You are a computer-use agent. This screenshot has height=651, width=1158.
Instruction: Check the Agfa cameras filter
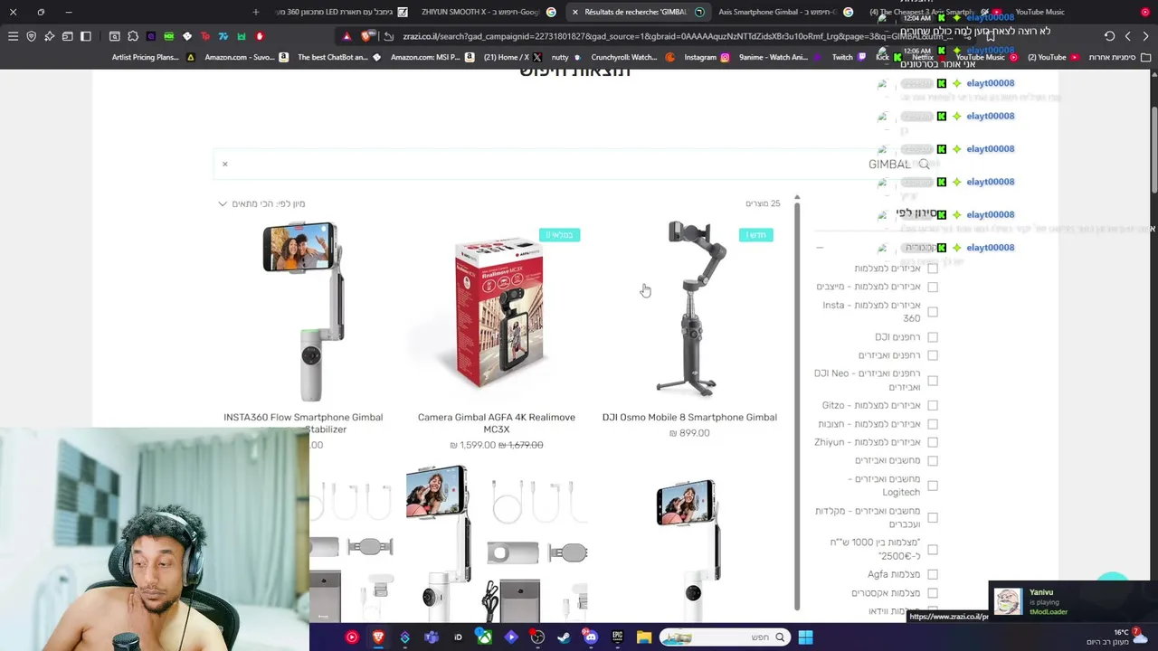[x=933, y=574]
